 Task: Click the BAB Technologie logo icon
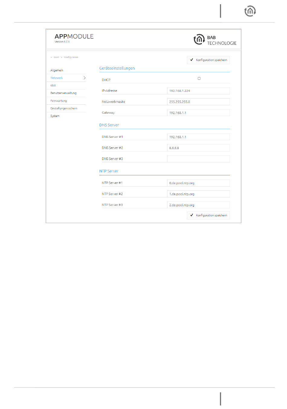(x=199, y=40)
